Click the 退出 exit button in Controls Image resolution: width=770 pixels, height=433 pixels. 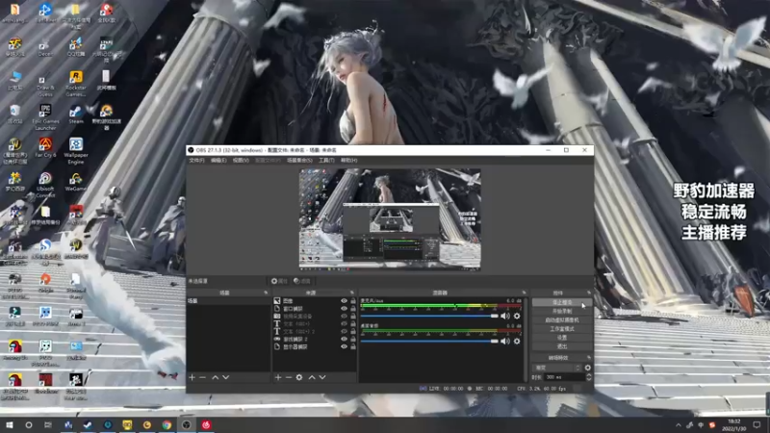click(x=562, y=346)
